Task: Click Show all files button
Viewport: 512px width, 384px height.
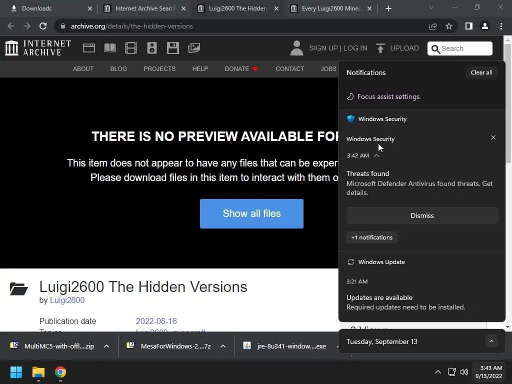Action: (252, 213)
